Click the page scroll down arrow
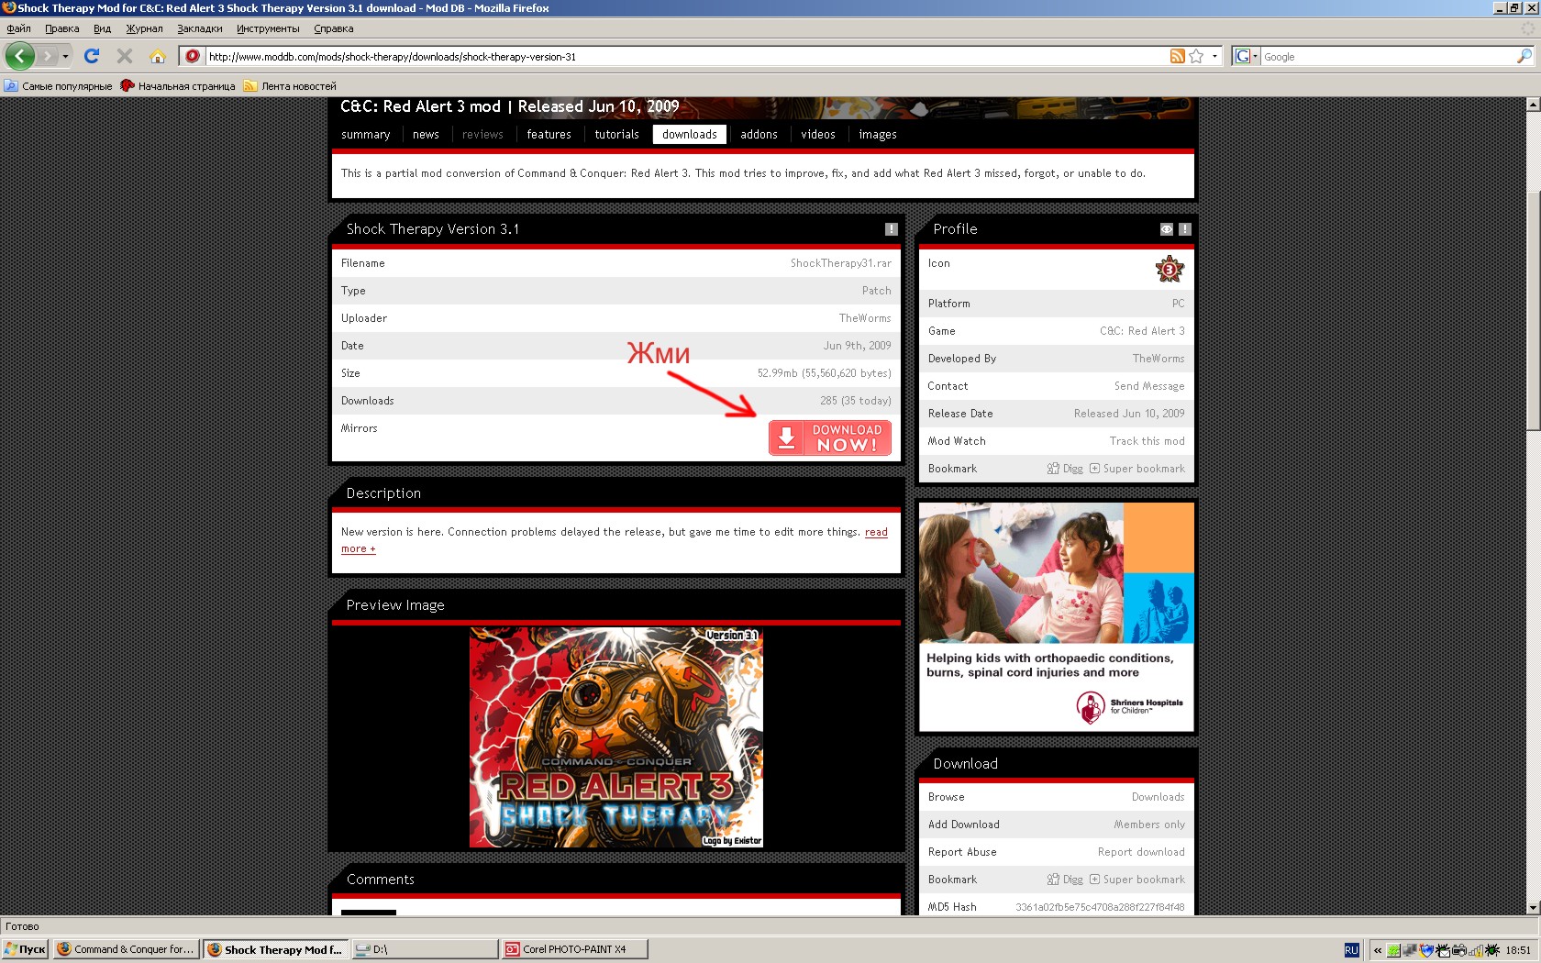The height and width of the screenshot is (963, 1541). click(1533, 907)
